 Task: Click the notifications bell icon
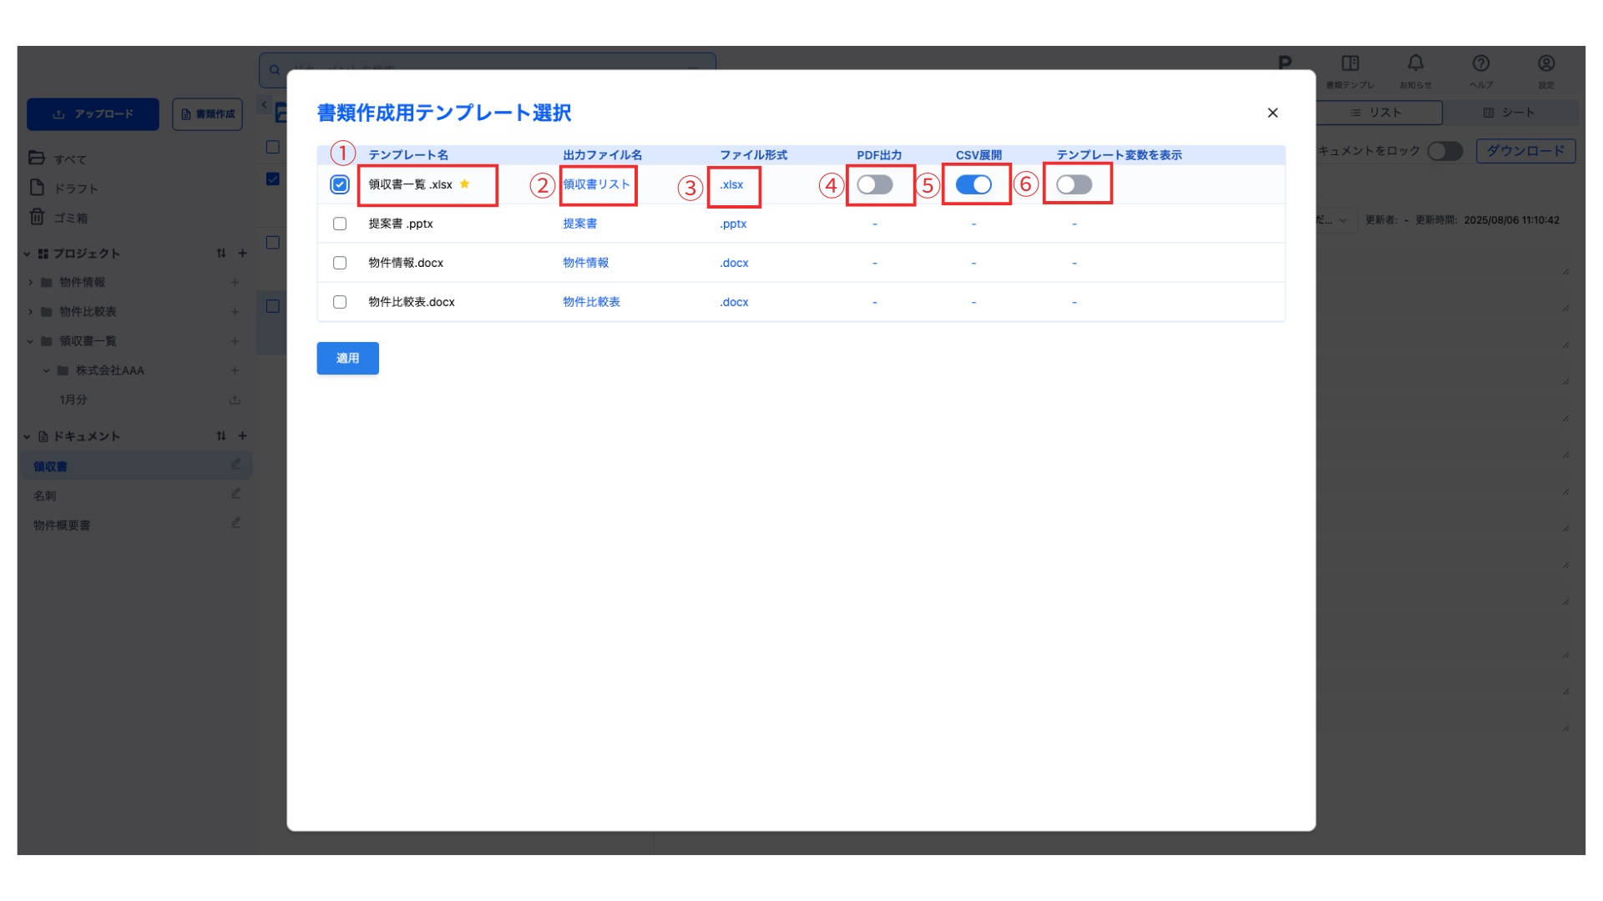1415,64
